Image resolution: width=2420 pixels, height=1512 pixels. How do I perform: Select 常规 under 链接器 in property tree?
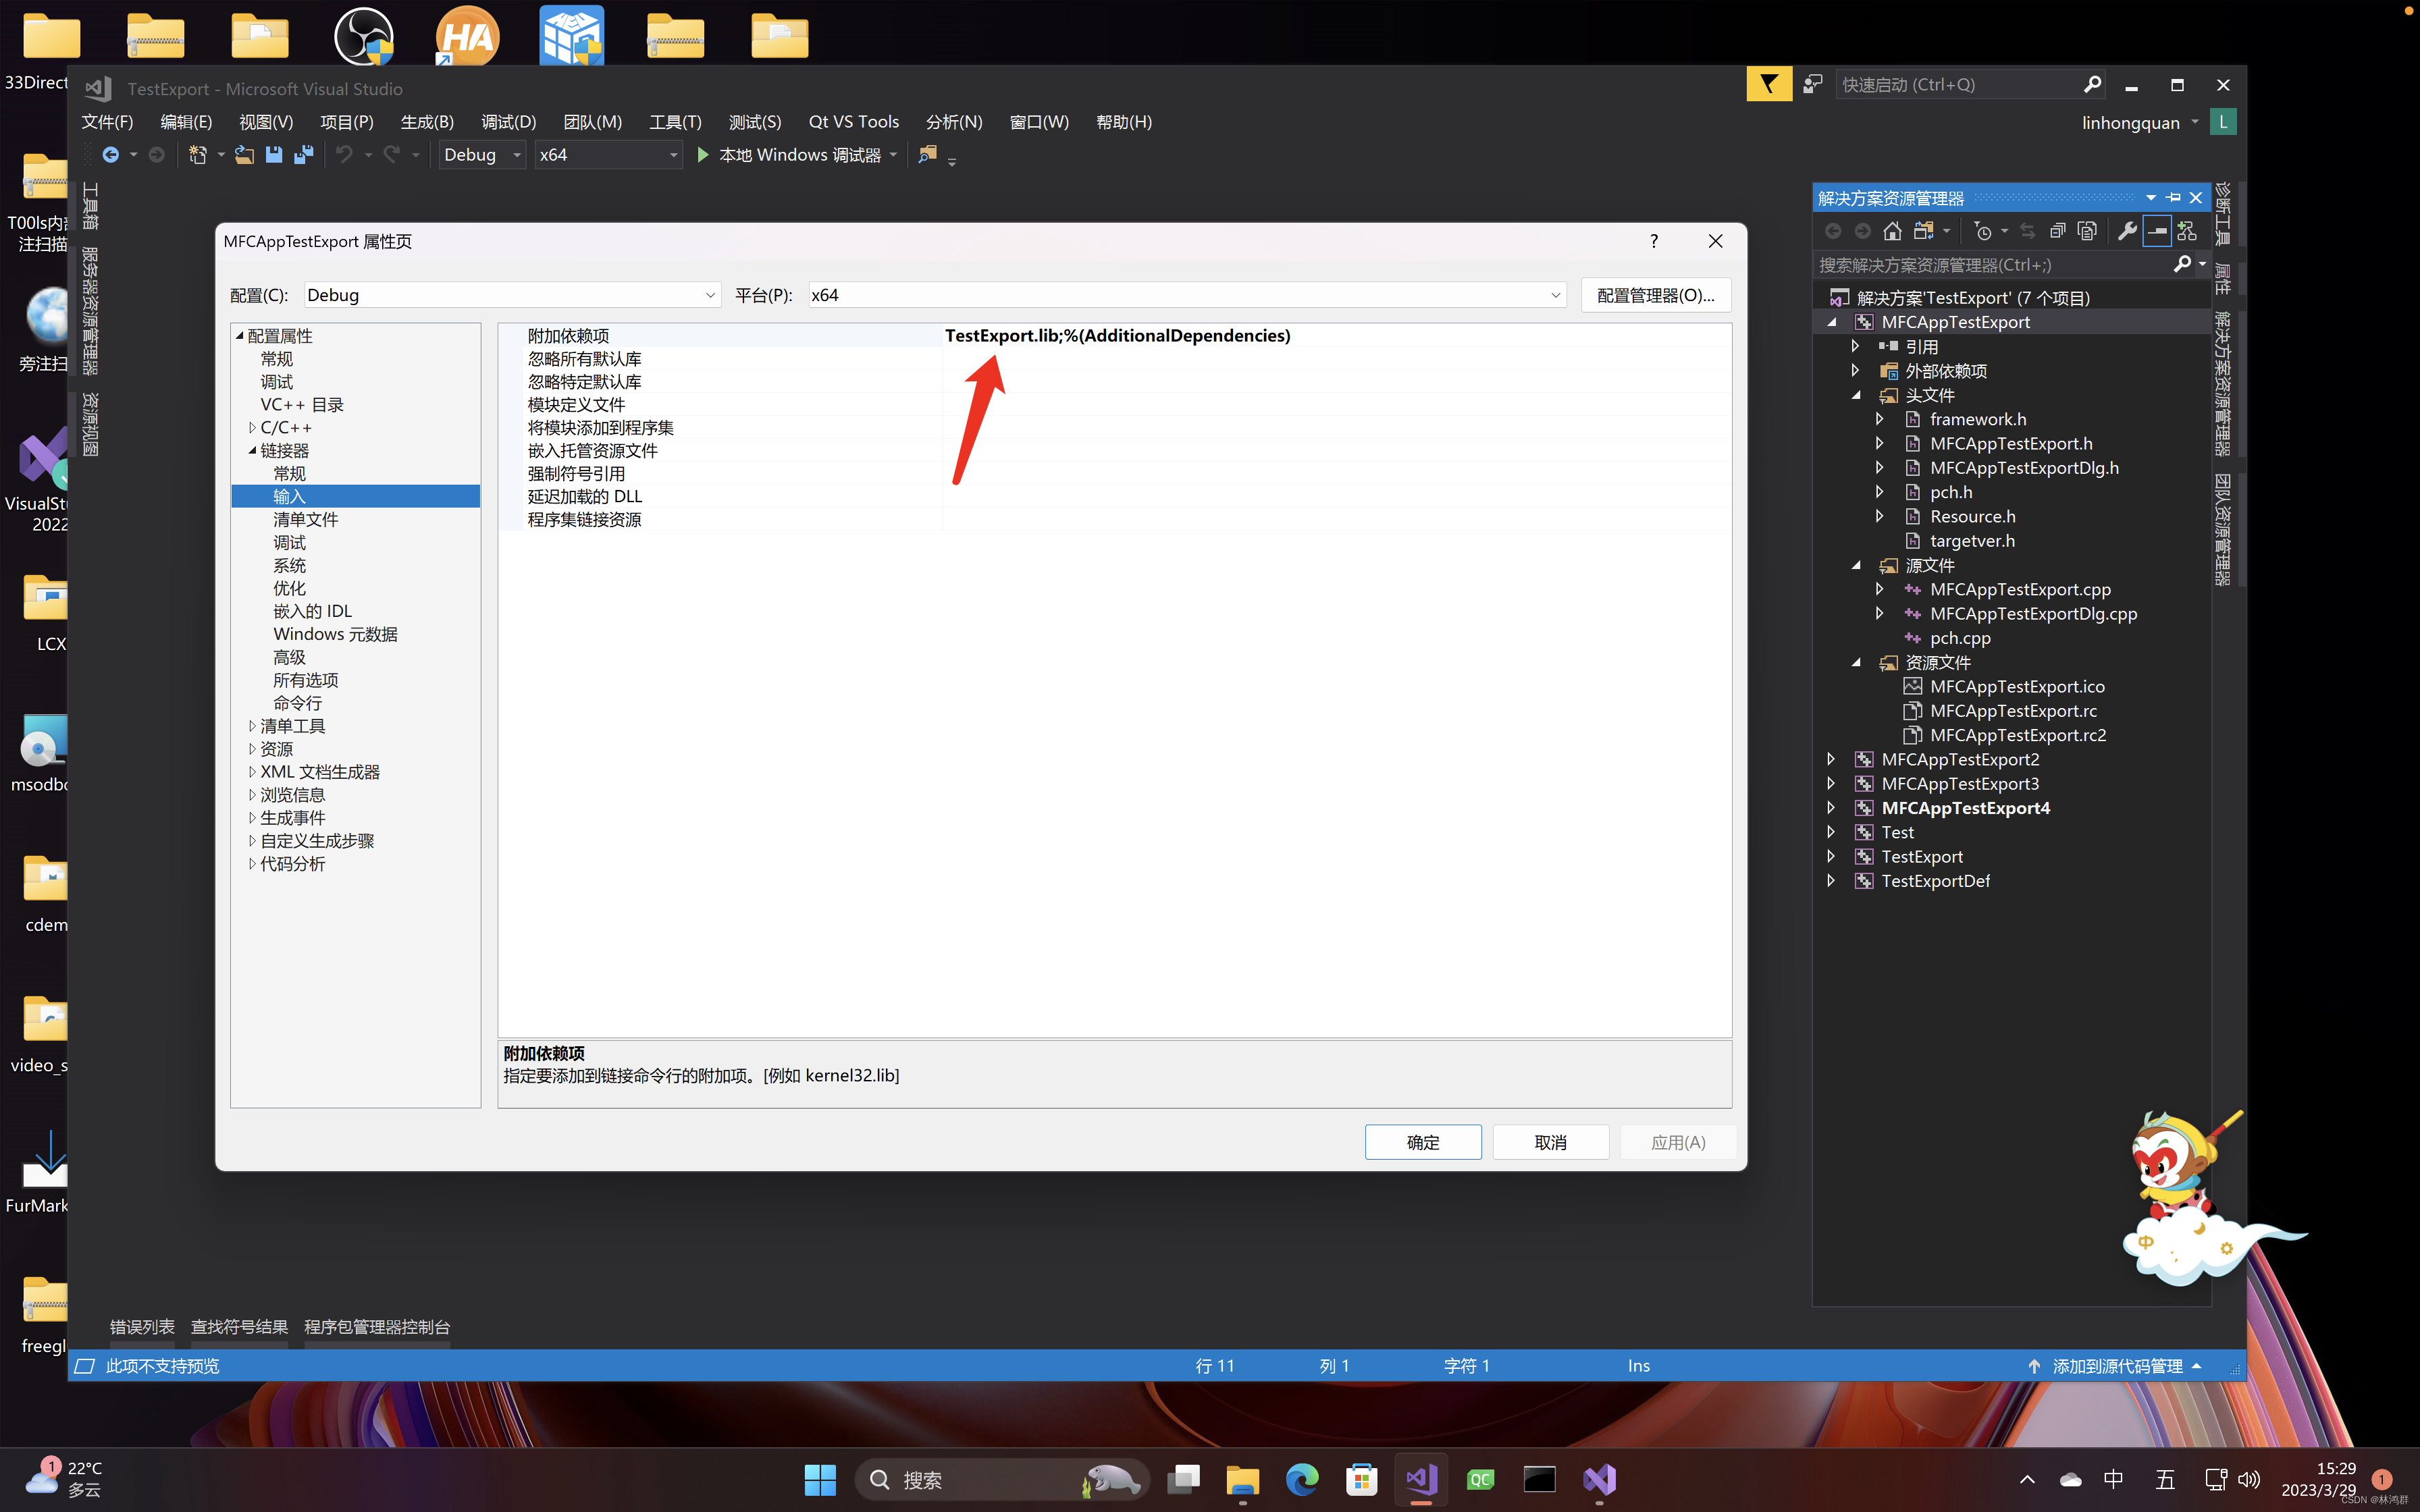(289, 474)
